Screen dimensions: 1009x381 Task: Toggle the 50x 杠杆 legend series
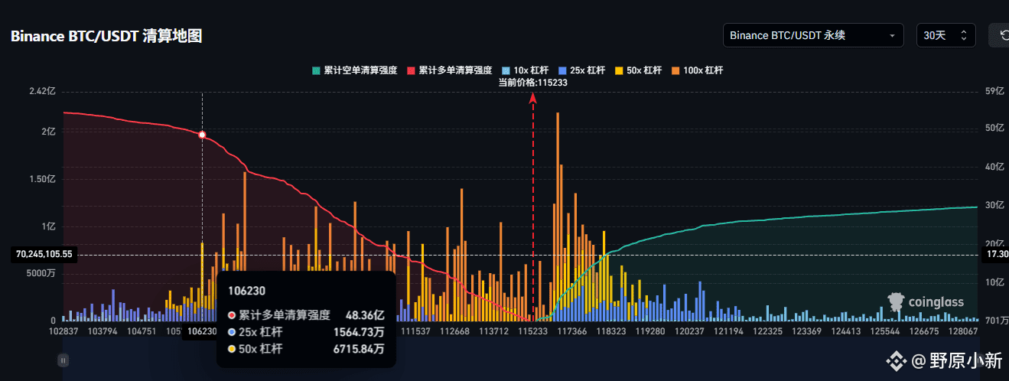pyautogui.click(x=640, y=70)
